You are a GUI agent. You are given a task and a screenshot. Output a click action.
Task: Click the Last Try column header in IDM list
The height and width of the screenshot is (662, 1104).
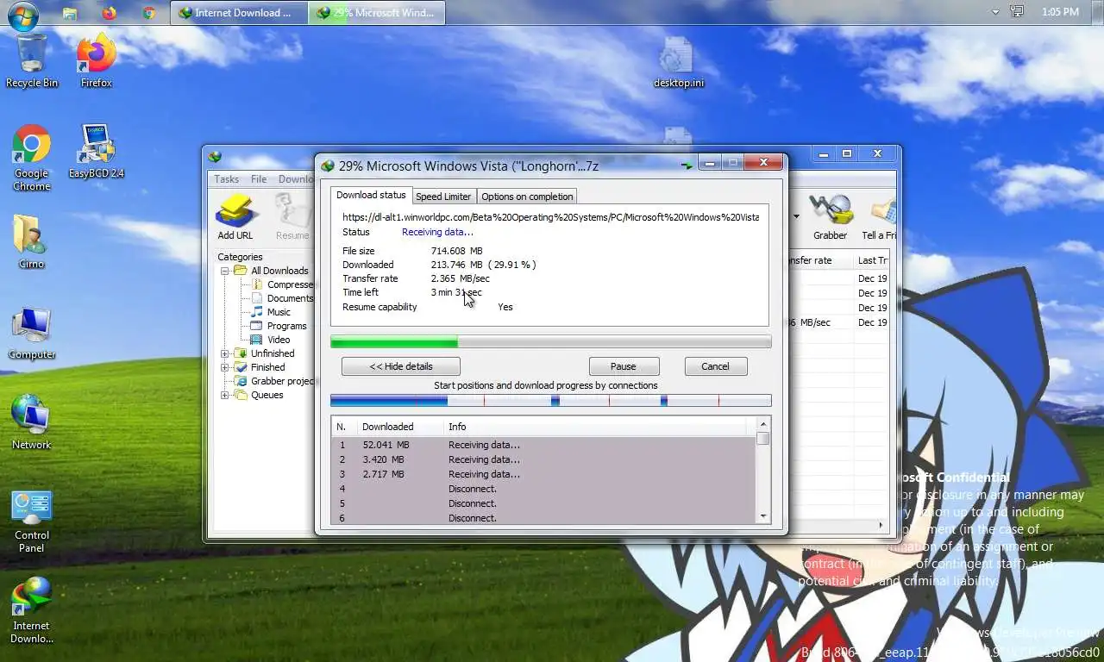pos(872,260)
